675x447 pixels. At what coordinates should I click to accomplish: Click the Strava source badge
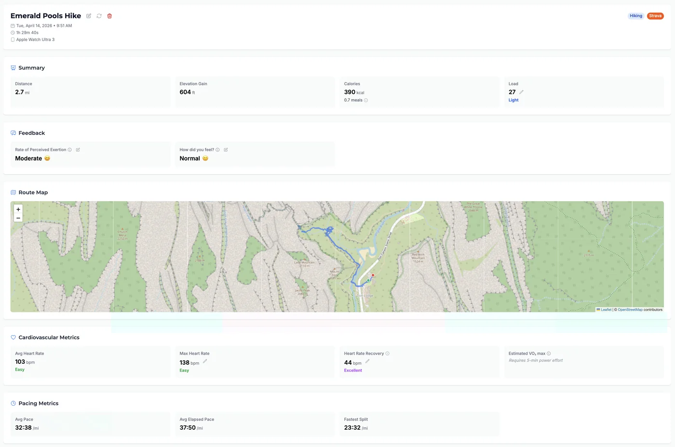click(655, 16)
